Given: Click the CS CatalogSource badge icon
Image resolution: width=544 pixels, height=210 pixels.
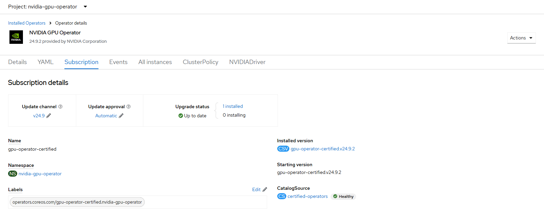Looking at the screenshot, I should coord(282,196).
